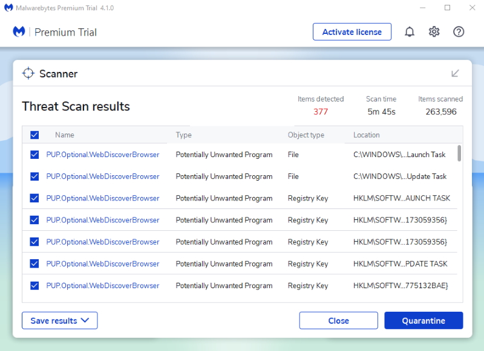Uncheck the Launch Task file threat checkbox

pyautogui.click(x=34, y=155)
